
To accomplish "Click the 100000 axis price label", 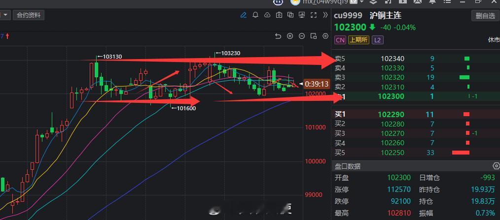I will 316,161.
